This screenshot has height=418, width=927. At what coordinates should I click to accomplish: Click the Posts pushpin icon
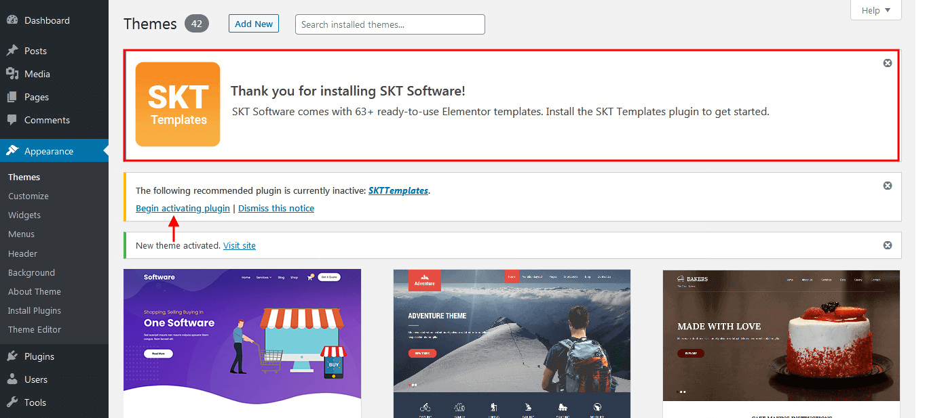click(x=12, y=51)
